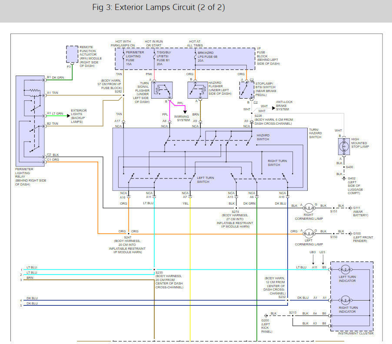Click the S247 splice label
Image resolution: width=392 pixels, height=344 pixels.
(x=127, y=237)
